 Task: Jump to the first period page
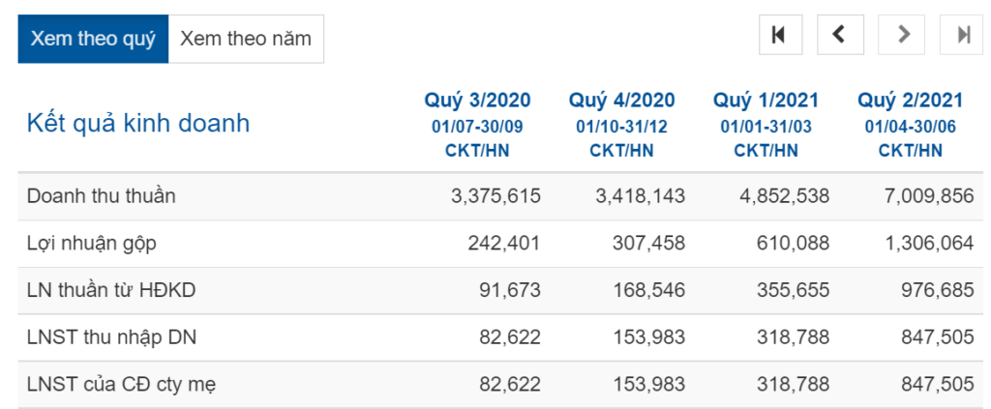coord(779,35)
